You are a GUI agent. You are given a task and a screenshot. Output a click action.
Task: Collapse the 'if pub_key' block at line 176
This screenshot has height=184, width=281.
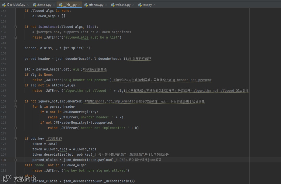(16, 139)
